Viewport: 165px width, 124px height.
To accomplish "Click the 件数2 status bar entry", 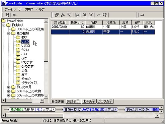I will 47,121.
